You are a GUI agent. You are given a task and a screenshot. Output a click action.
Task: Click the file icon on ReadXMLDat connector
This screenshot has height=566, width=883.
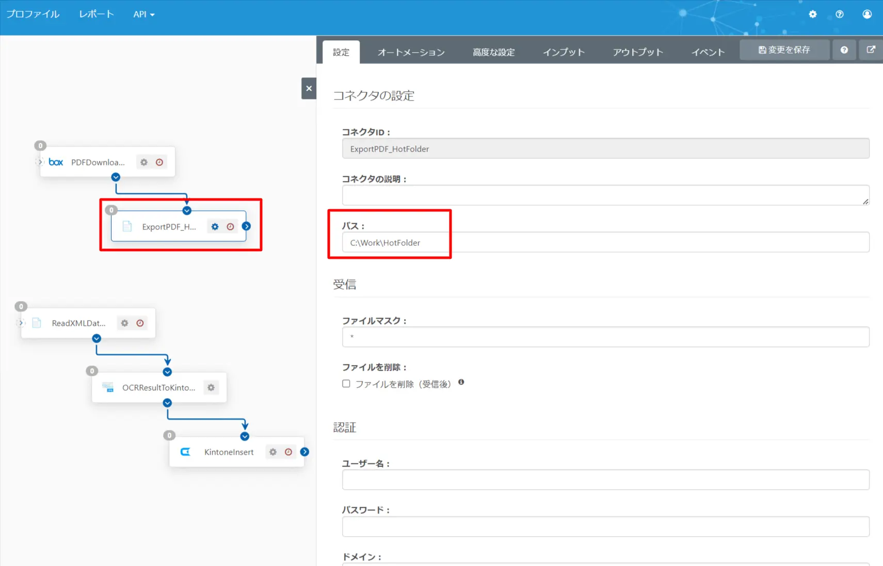[37, 323]
